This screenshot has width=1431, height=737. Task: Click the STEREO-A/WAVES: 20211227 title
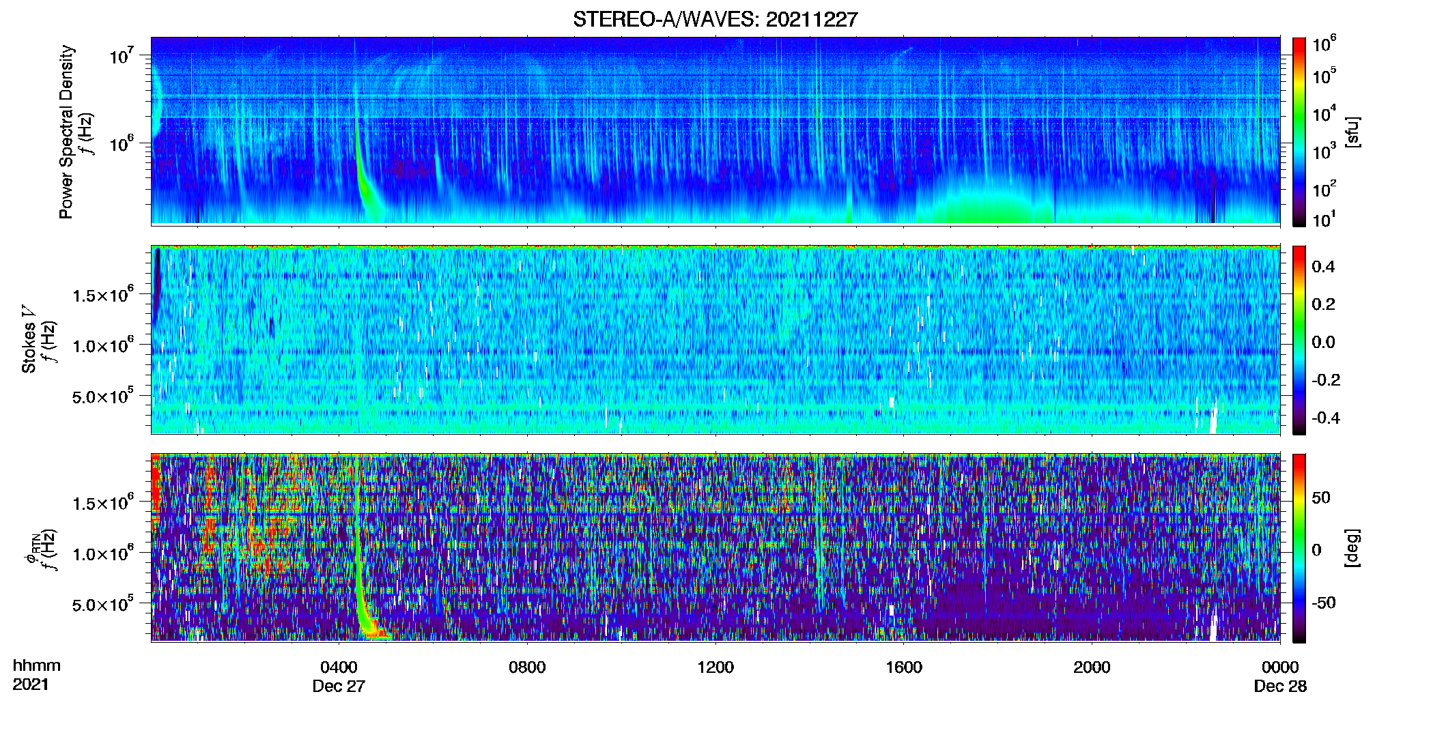pos(715,19)
